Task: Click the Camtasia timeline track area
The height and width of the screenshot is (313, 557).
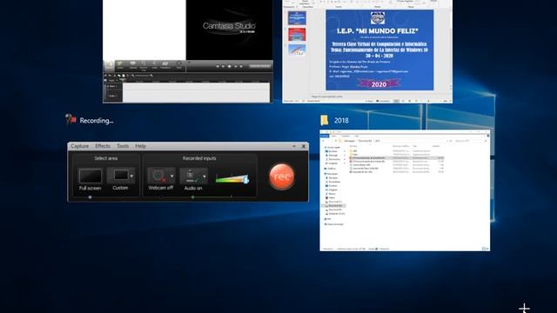Action: click(x=196, y=92)
